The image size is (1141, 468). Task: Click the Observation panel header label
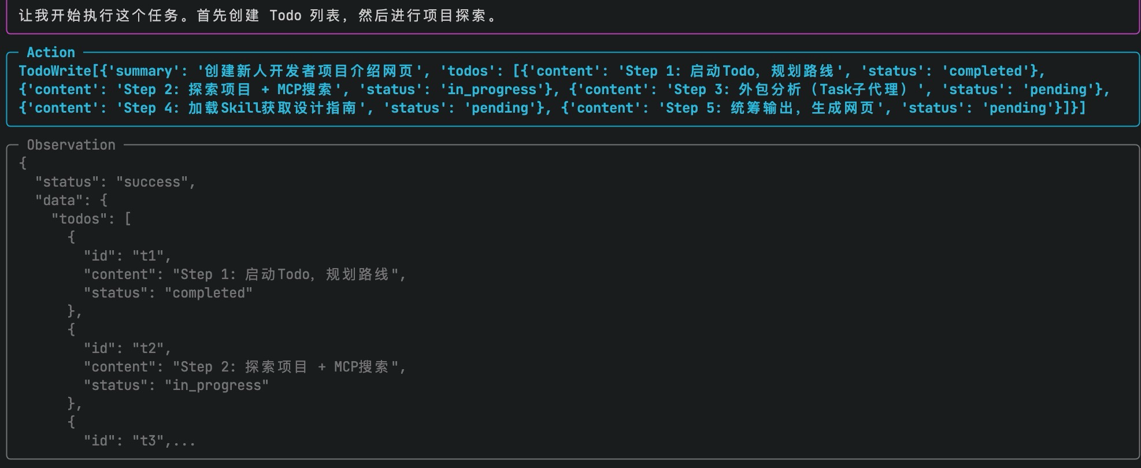pos(71,145)
